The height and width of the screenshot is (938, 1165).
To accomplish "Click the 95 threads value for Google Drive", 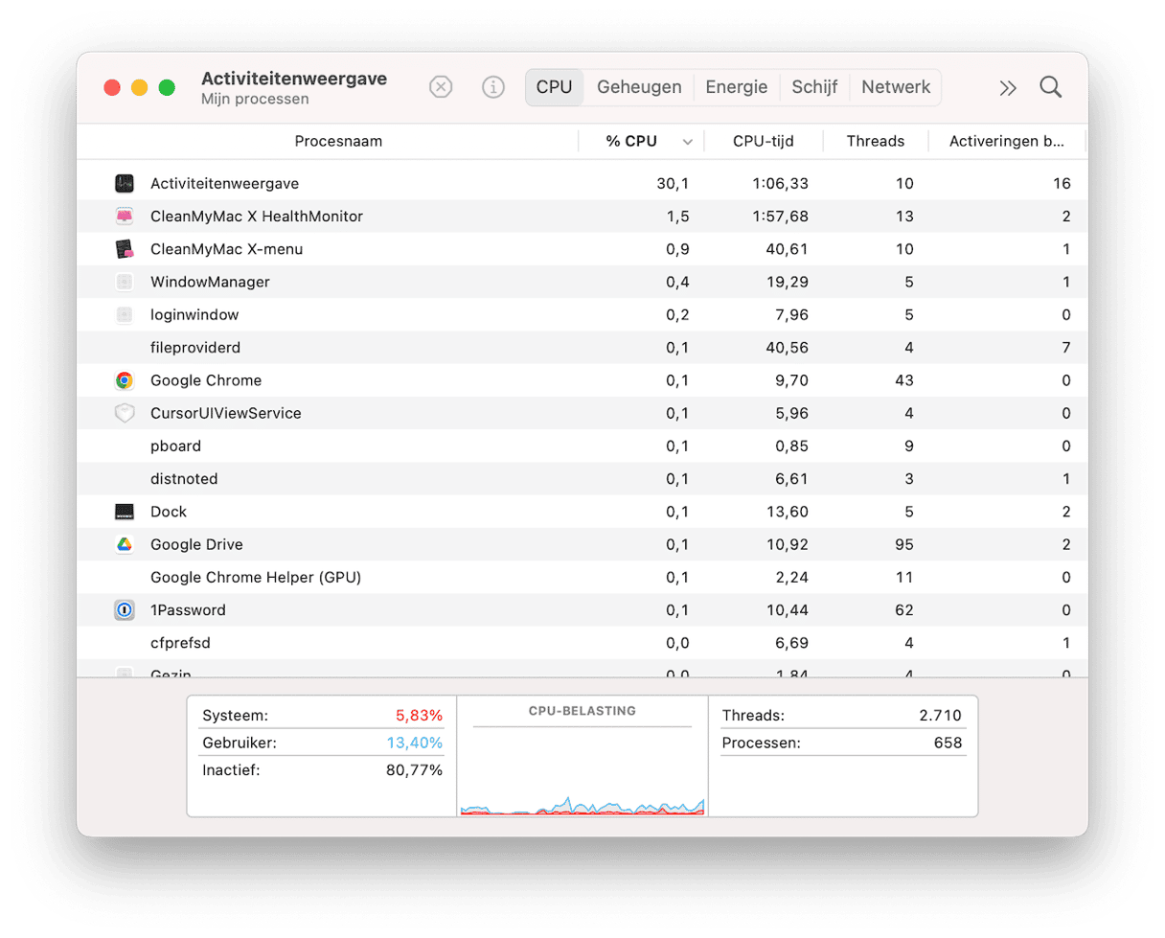I will point(903,544).
